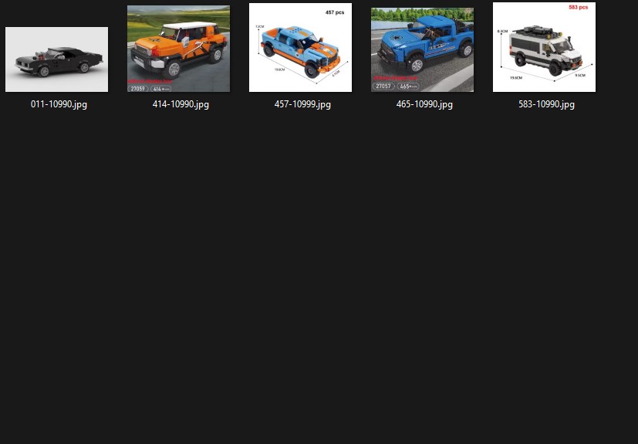Click the 9.5CM dimension label on van image
This screenshot has height=444, width=638.
[580, 76]
